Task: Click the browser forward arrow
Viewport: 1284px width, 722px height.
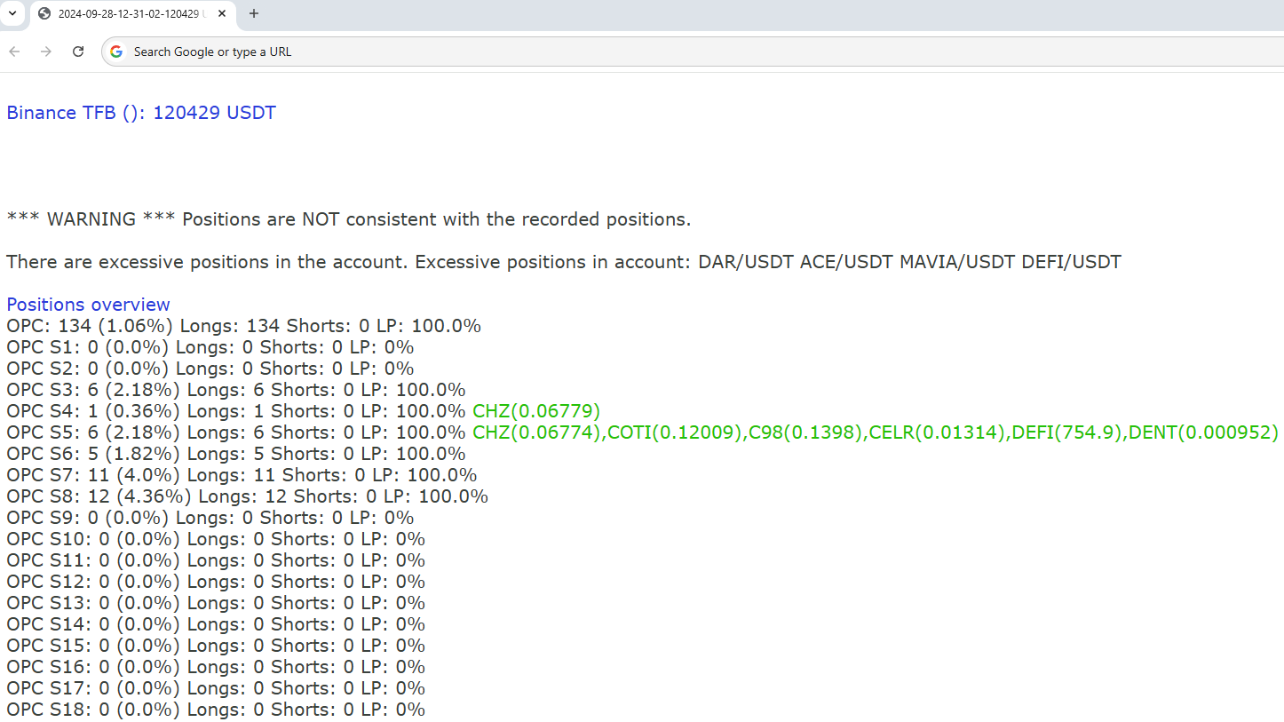Action: [x=46, y=52]
